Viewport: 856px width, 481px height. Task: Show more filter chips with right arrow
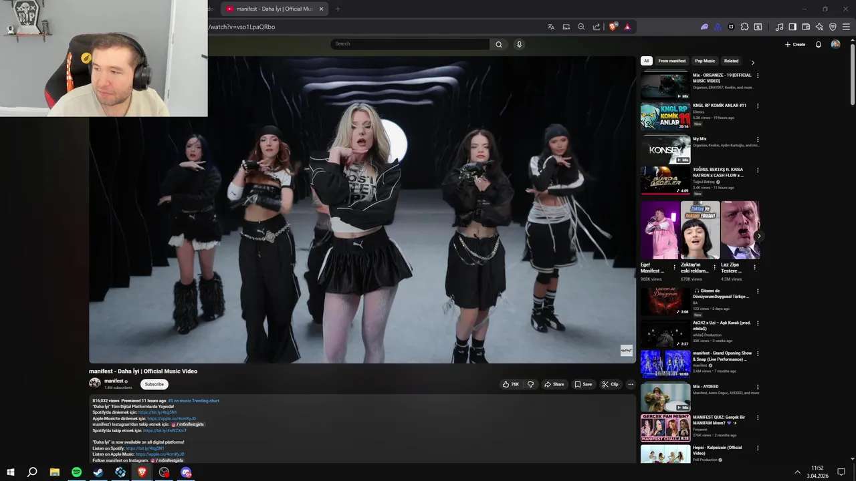tap(753, 62)
